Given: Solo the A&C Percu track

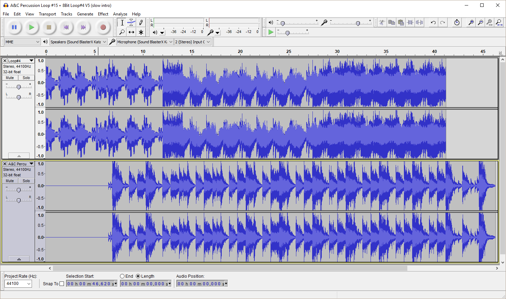Looking at the screenshot, I should [x=26, y=181].
